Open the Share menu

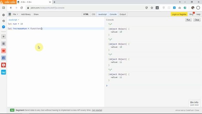point(36,14)
